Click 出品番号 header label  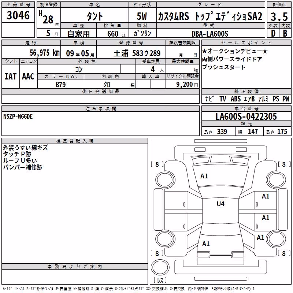18,5
